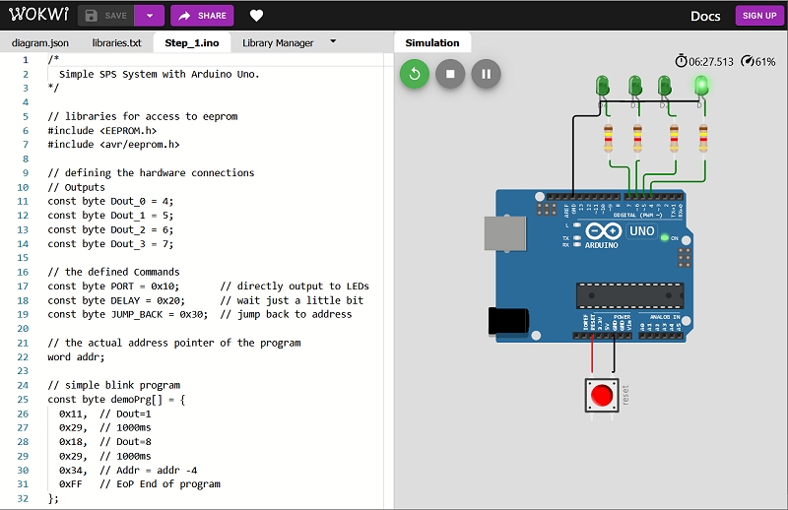The width and height of the screenshot is (788, 510).
Task: Stop the running simulation
Action: [450, 74]
